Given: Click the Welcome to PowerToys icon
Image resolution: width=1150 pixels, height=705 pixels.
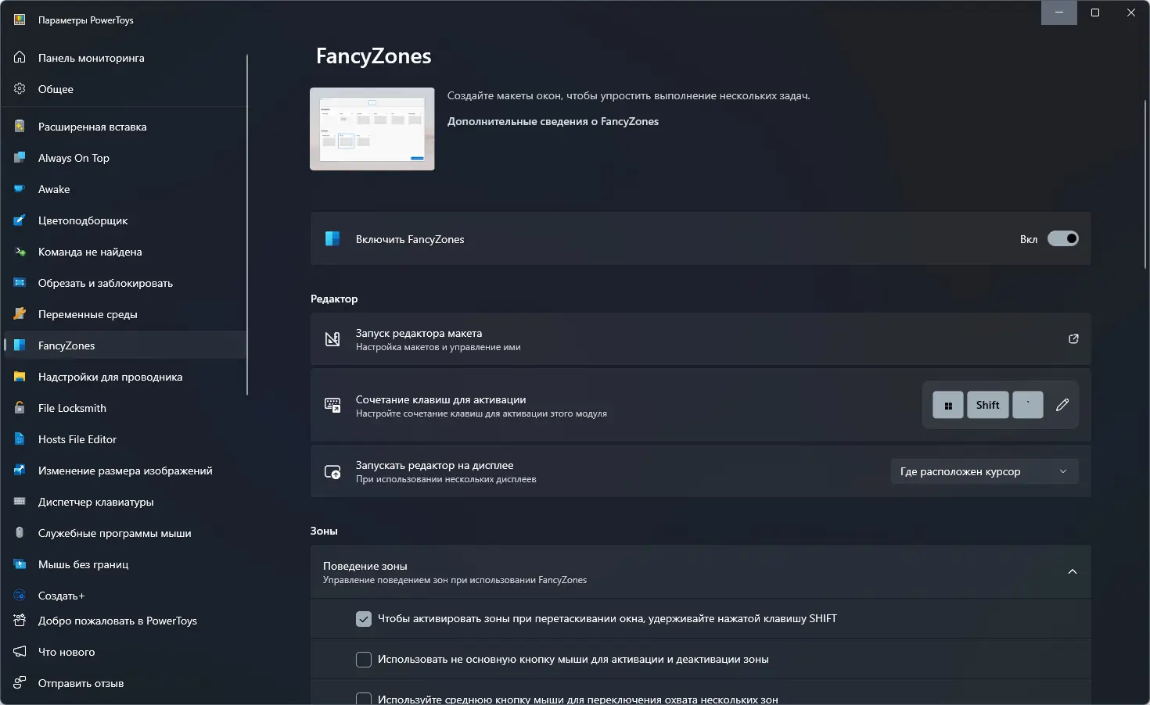Looking at the screenshot, I should tap(20, 620).
